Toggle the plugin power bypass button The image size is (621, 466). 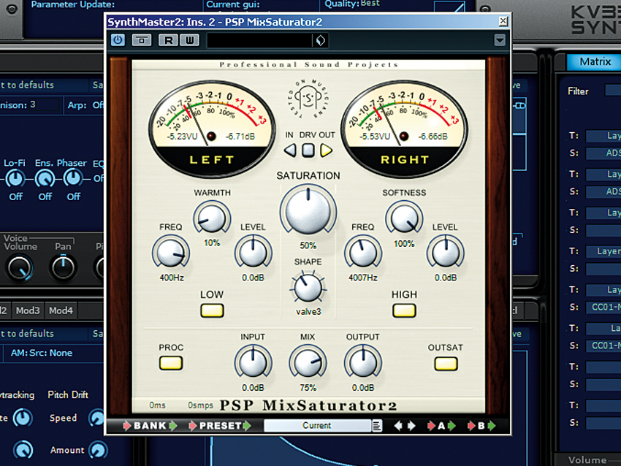point(118,40)
